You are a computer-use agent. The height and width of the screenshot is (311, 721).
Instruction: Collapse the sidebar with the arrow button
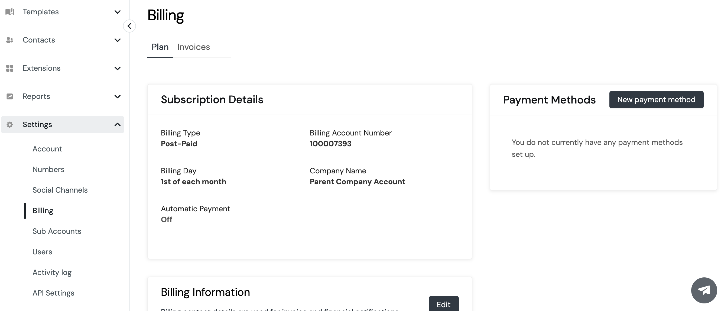coord(129,26)
